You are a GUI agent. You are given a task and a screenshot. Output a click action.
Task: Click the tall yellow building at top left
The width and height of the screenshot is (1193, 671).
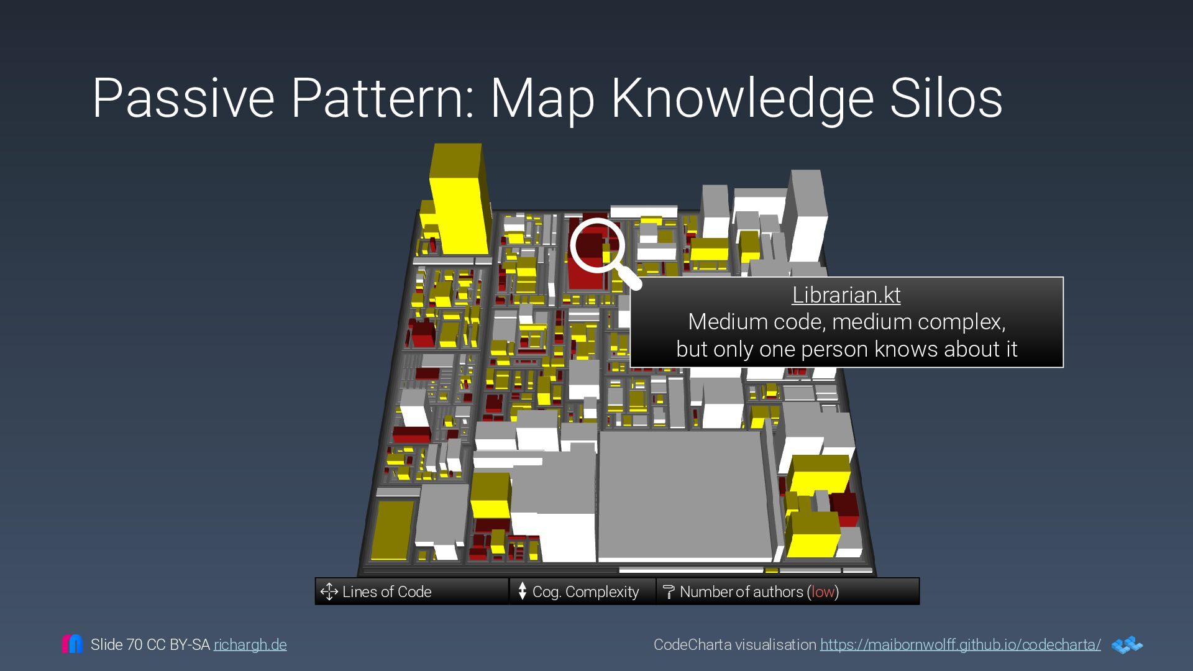[x=458, y=205]
